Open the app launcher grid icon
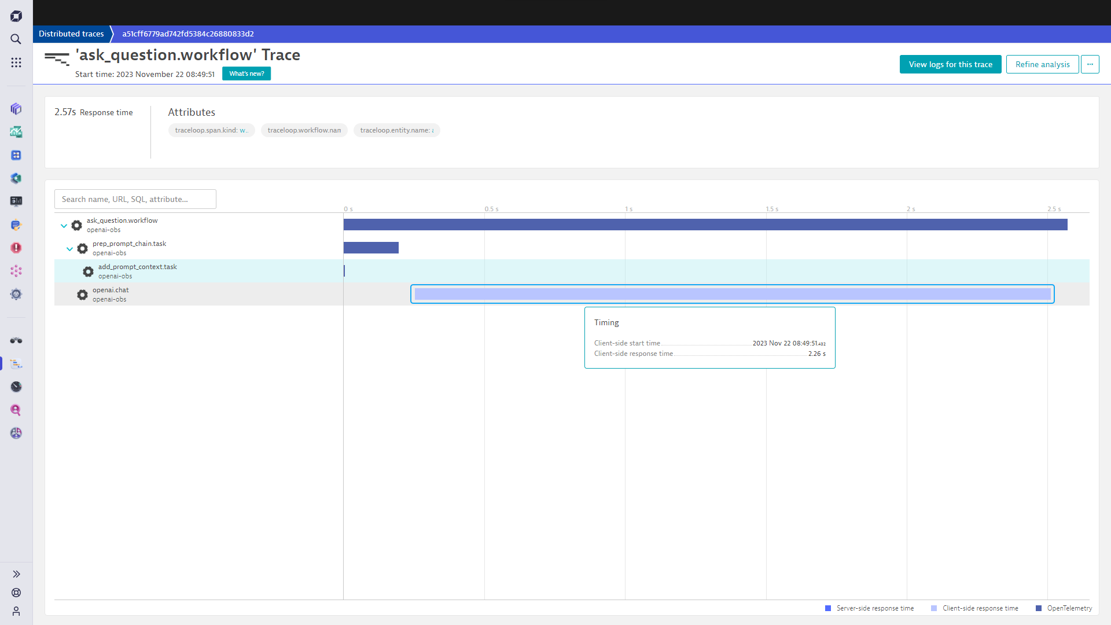1111x625 pixels. [16, 62]
